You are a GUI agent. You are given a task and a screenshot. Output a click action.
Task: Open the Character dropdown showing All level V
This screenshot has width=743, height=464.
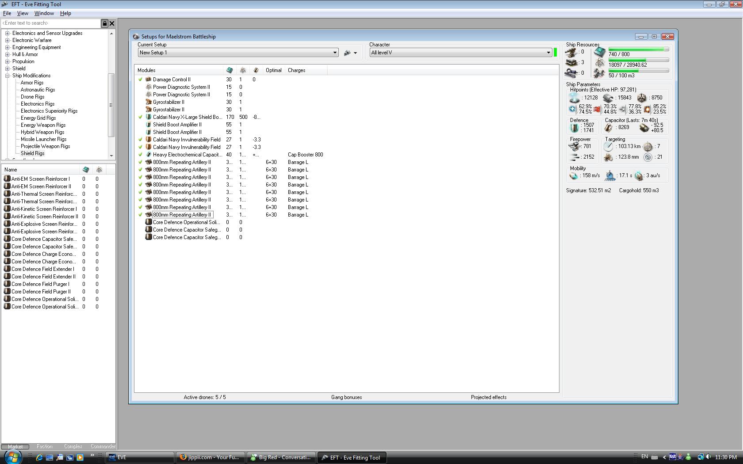pos(461,53)
